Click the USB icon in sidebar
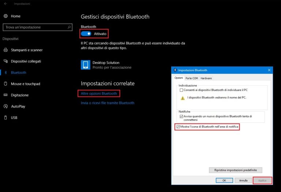This screenshot has width=281, height=192. pos(5,118)
